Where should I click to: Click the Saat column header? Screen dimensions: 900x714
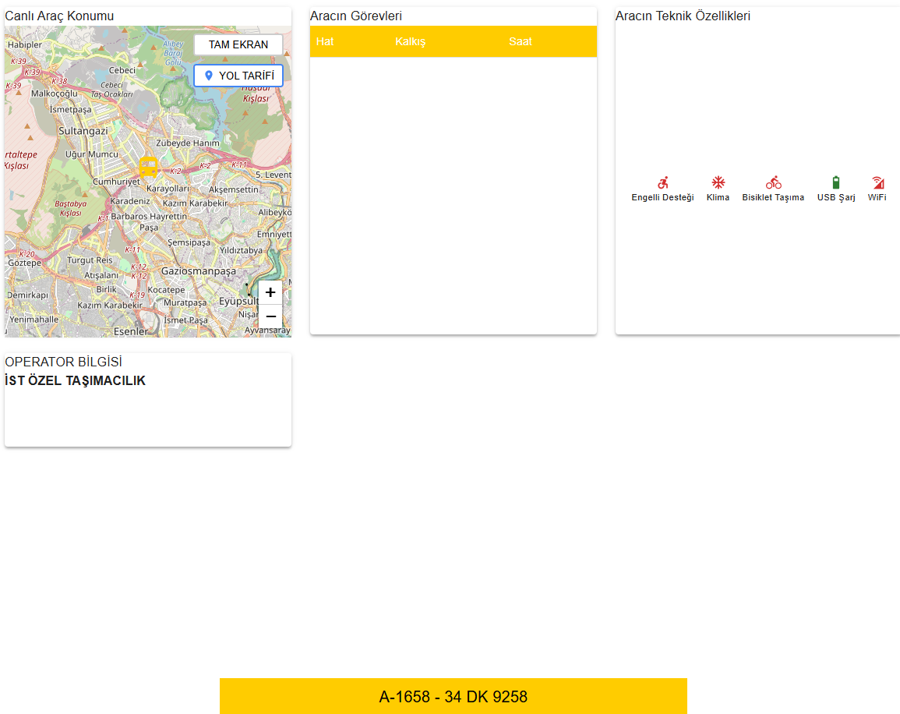tap(521, 41)
